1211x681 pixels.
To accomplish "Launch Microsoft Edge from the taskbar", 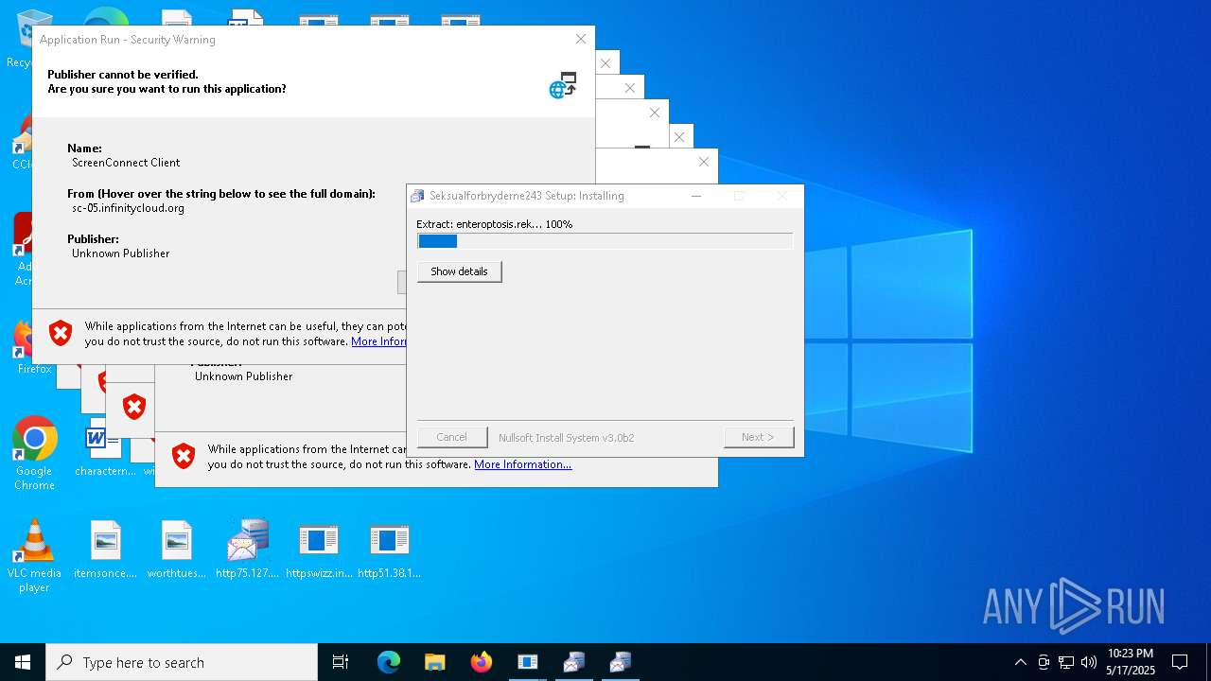I will (389, 662).
